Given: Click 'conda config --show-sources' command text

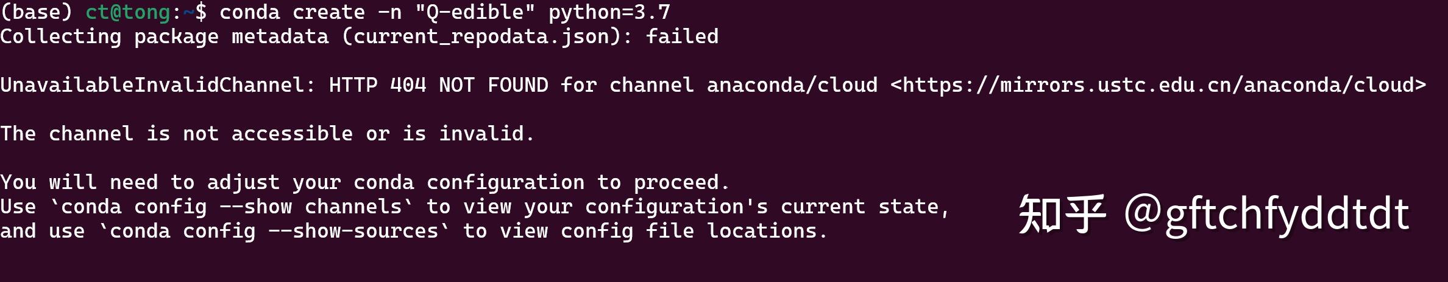Looking at the screenshot, I should [x=274, y=231].
